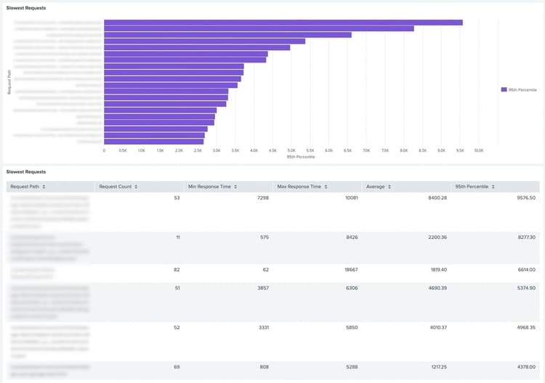Select request count cell 53
545x383 pixels.
tap(177, 198)
